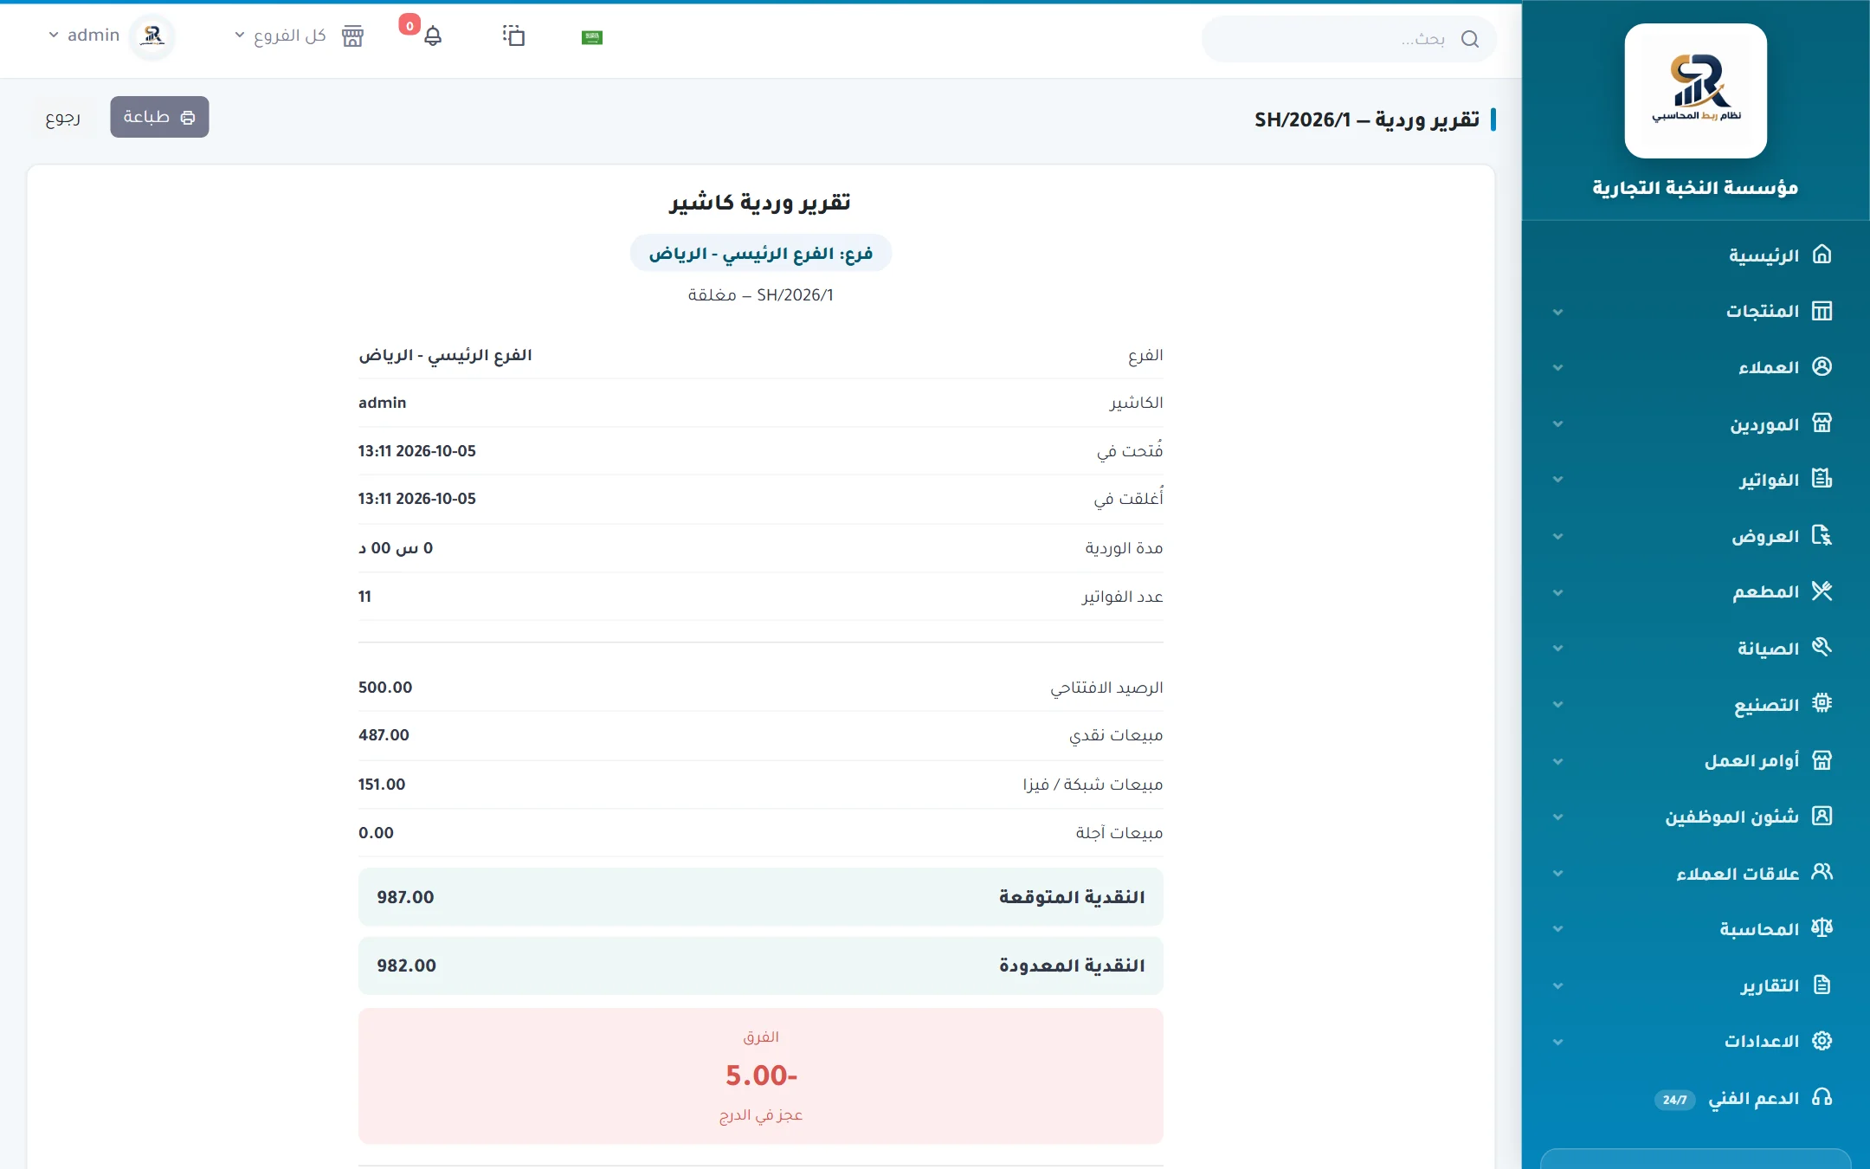
Task: Expand the العملاء menu chevron
Action: tap(1557, 368)
